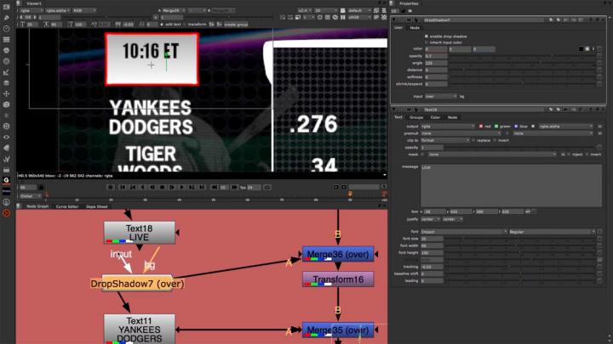The width and height of the screenshot is (613, 344).
Task: Select the Merge35 node
Action: point(338,330)
